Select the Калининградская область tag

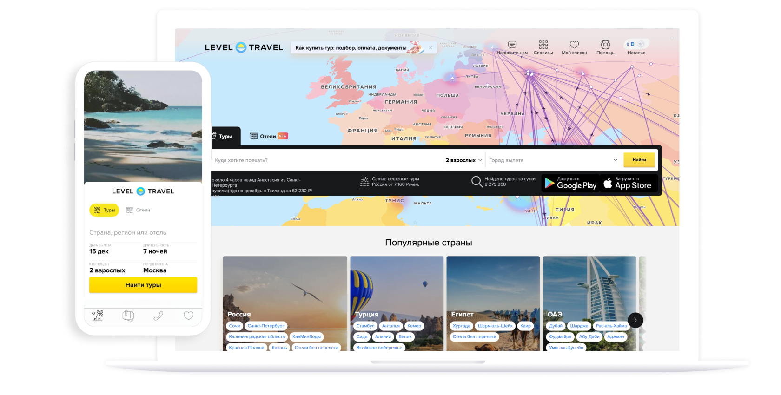pos(257,336)
